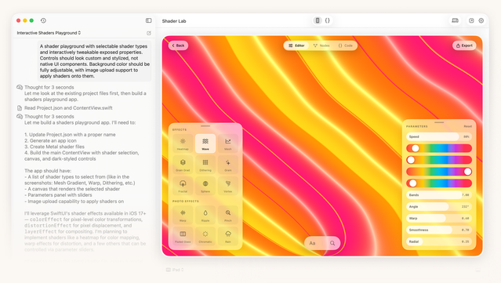Screen dimensions: 501x283
Task: Select the Heatmap effect tile
Action: click(183, 143)
